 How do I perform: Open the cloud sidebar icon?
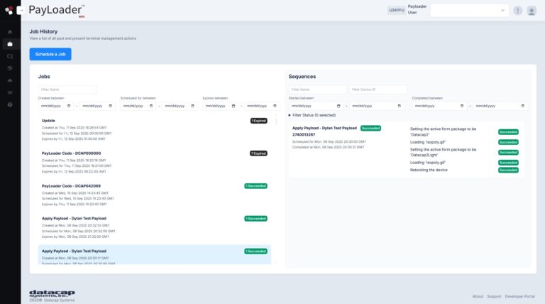coord(10,80)
